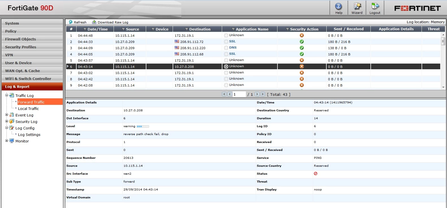Viewport: 447px width, 208px height.
Task: Go to first log page
Action: coord(224,94)
